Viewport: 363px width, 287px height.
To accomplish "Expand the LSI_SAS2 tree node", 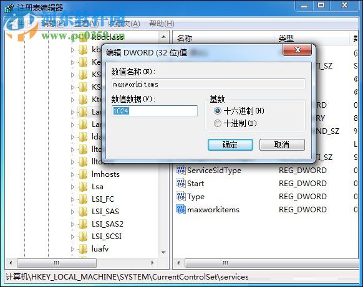I will (x=72, y=224).
